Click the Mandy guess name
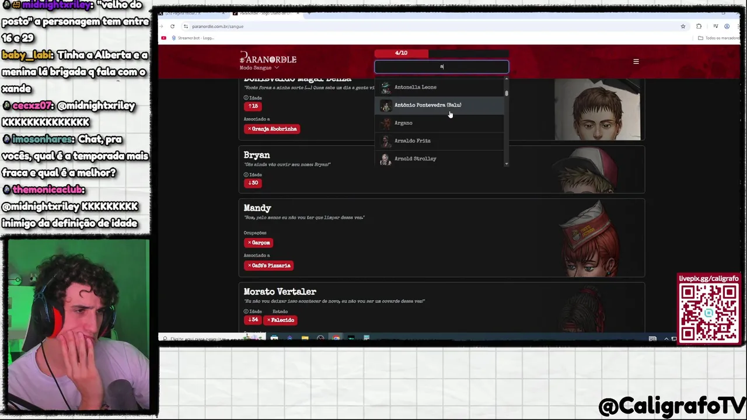 (x=257, y=208)
